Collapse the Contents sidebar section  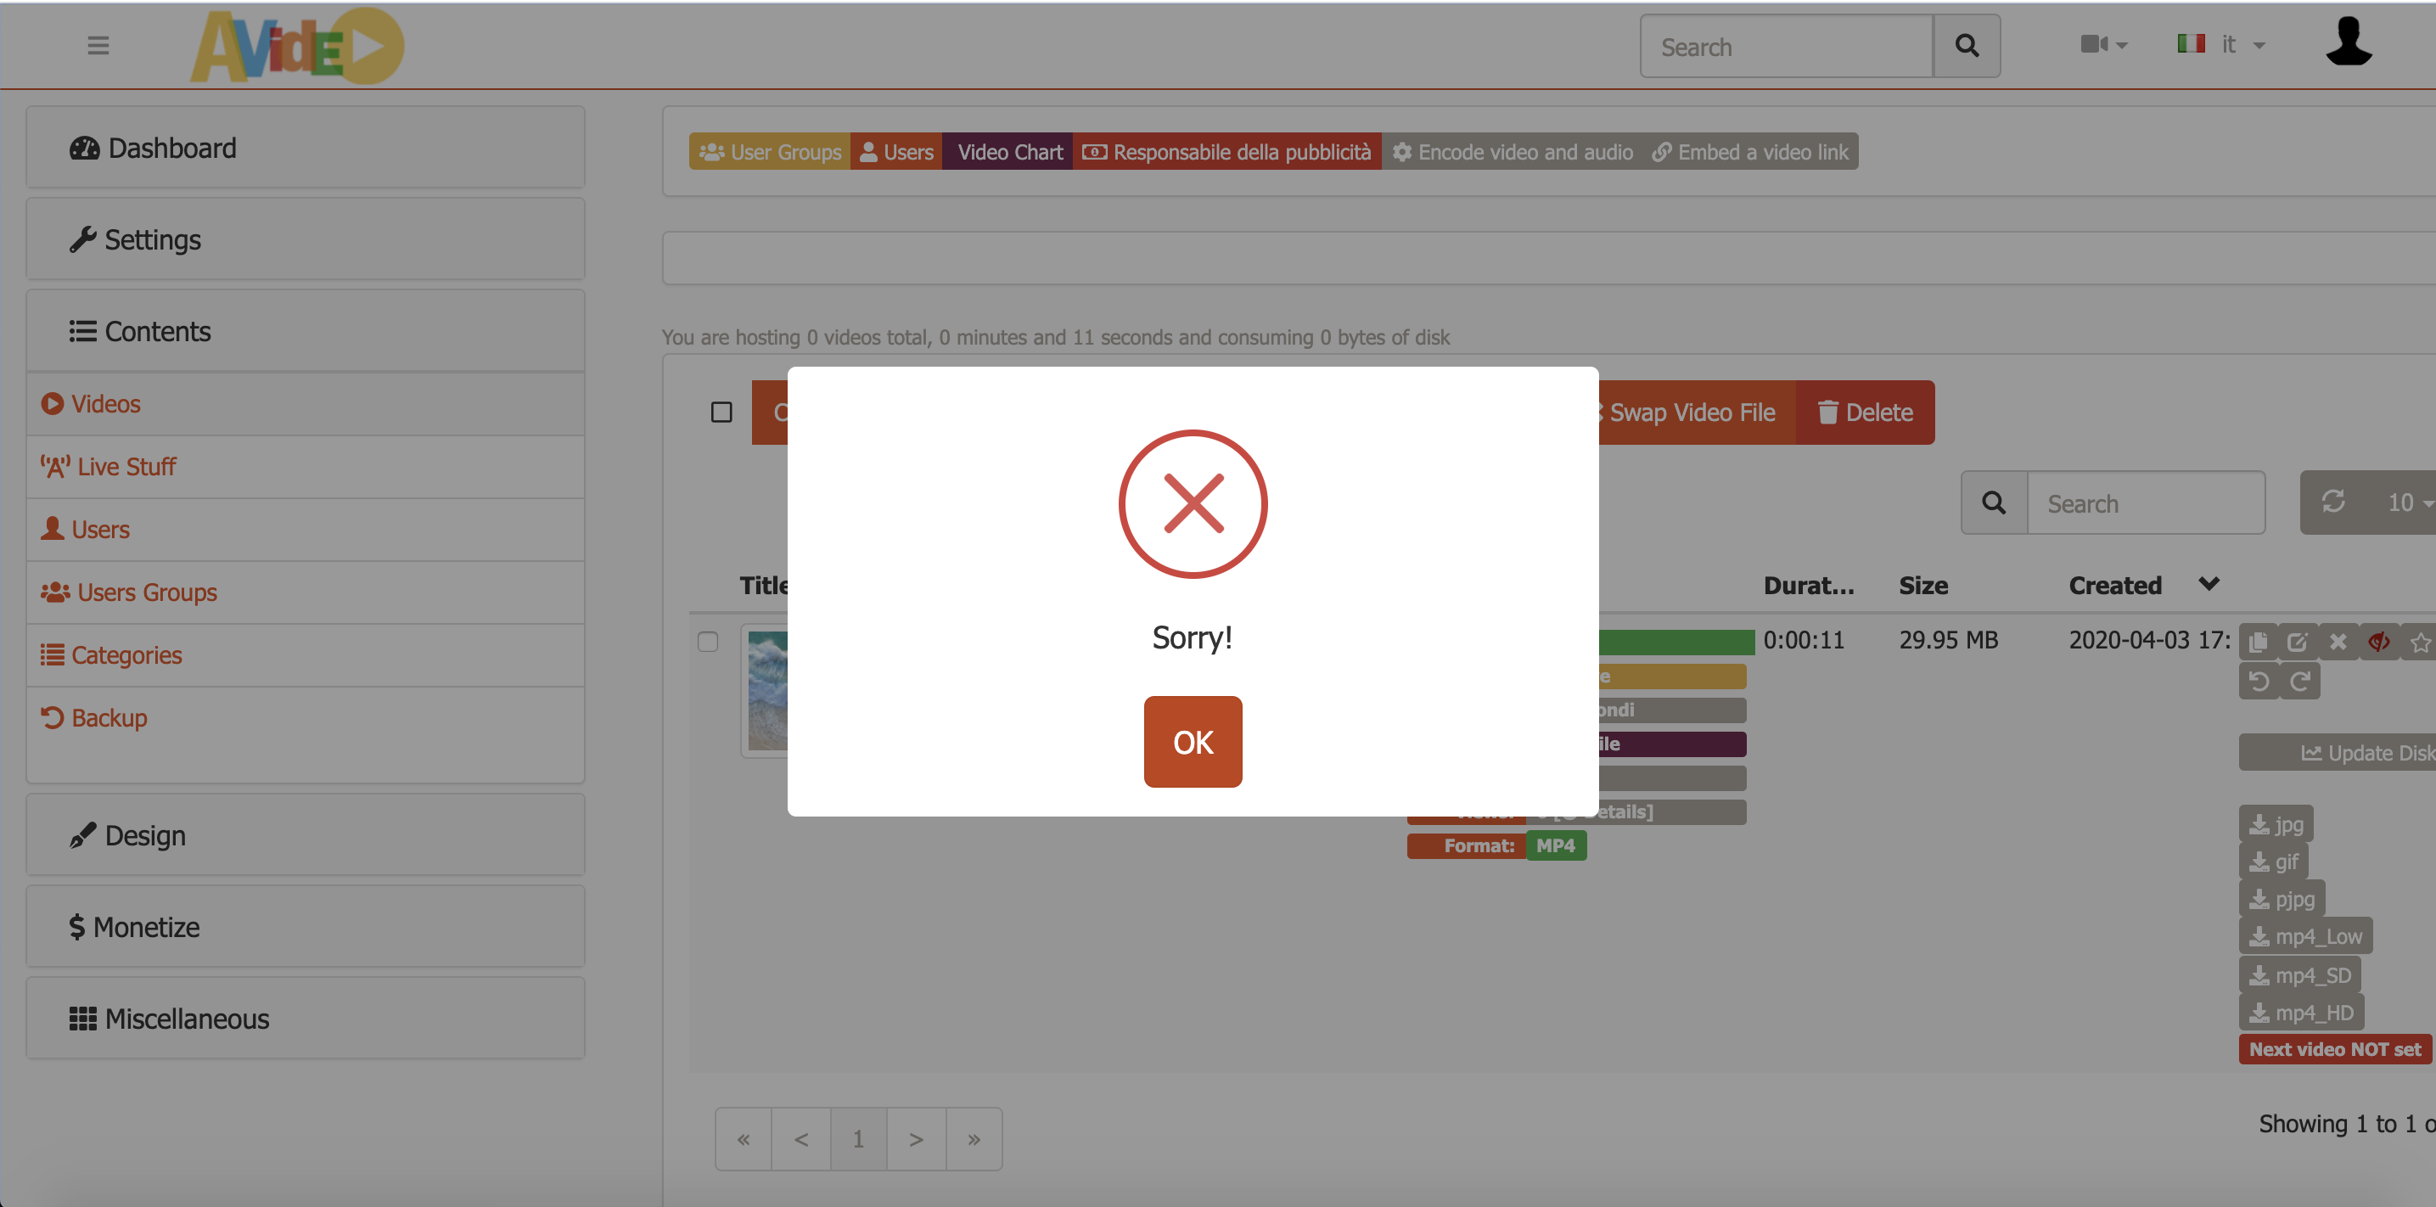306,331
